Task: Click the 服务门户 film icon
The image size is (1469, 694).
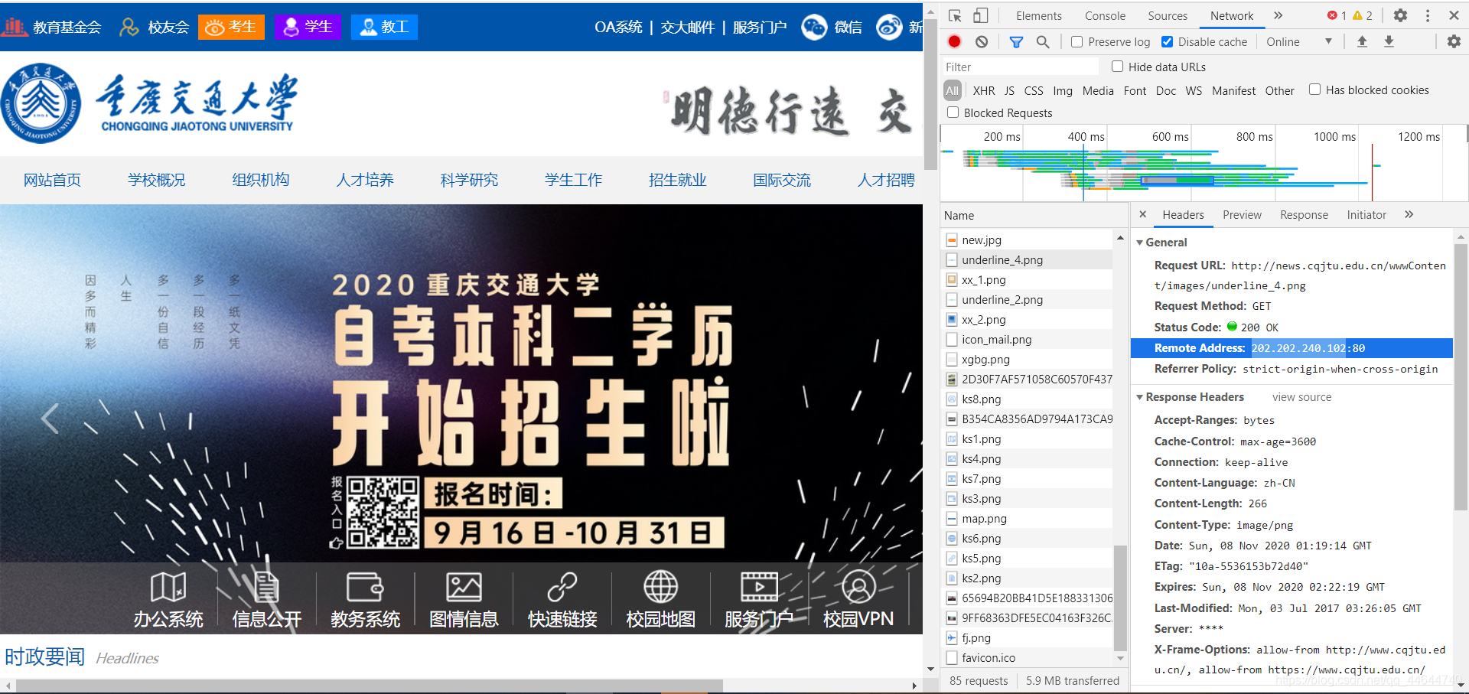Action: [x=759, y=588]
